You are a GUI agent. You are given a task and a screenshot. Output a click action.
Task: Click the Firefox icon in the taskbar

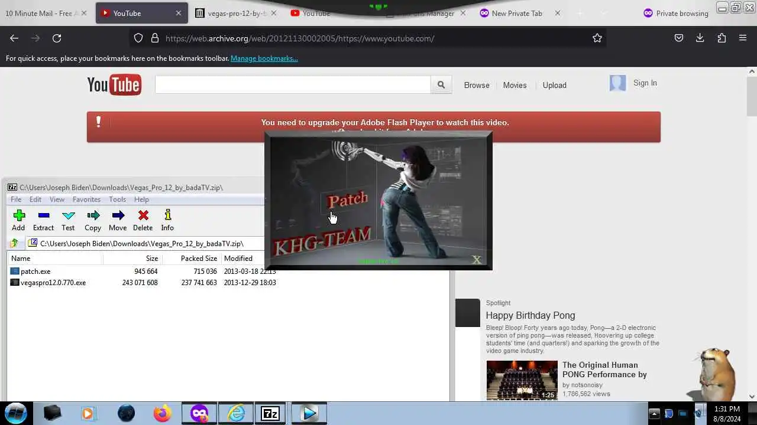[162, 413]
